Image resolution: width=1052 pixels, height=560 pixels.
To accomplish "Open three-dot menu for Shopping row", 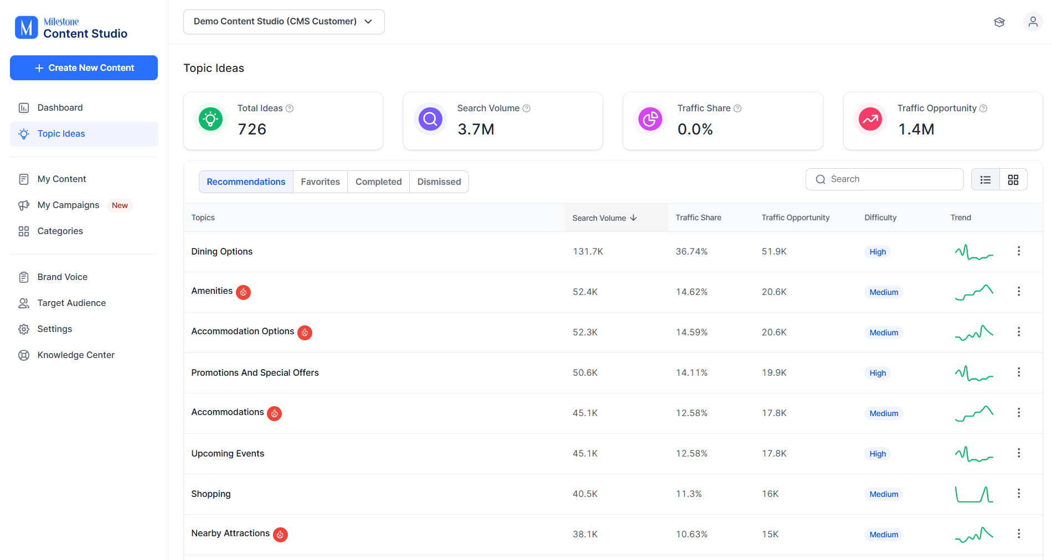I will click(x=1019, y=494).
